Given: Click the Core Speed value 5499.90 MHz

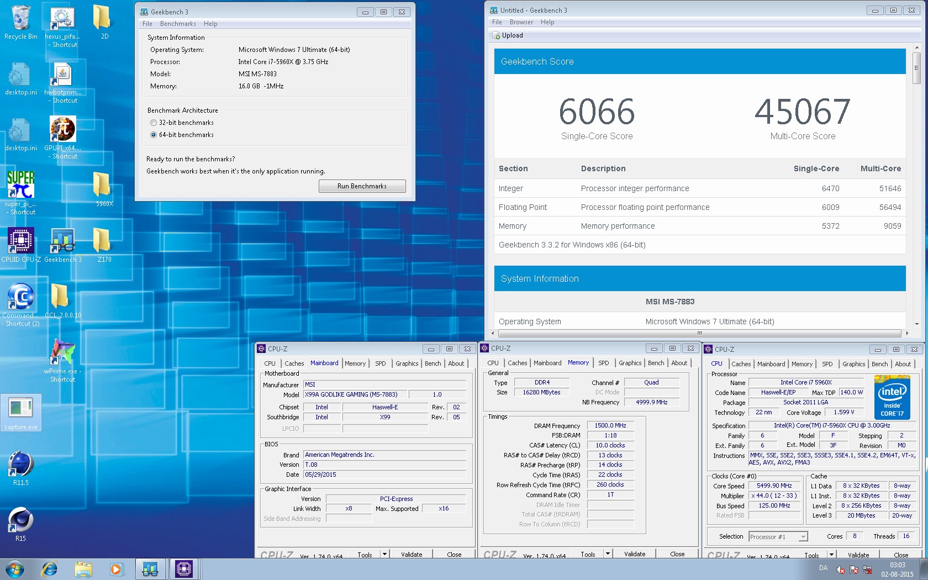Looking at the screenshot, I should click(774, 486).
